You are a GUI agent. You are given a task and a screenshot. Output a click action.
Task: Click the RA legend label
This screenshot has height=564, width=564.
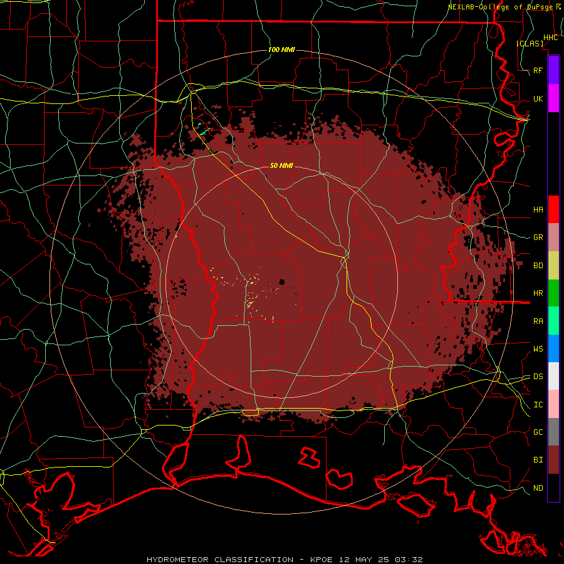tap(538, 321)
